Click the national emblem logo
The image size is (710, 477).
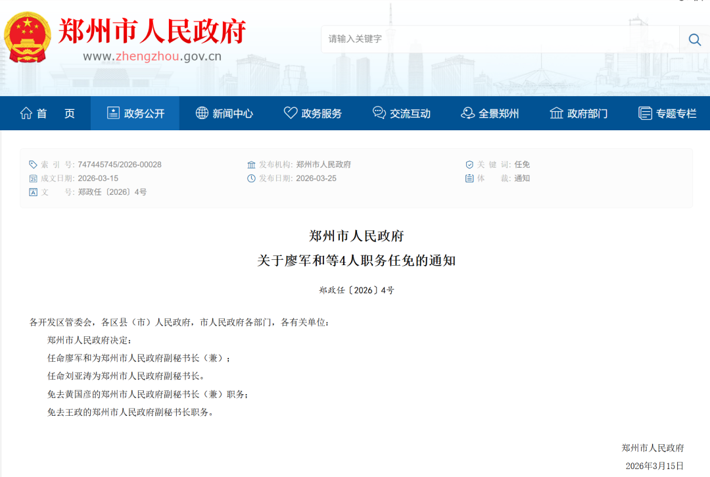click(27, 37)
